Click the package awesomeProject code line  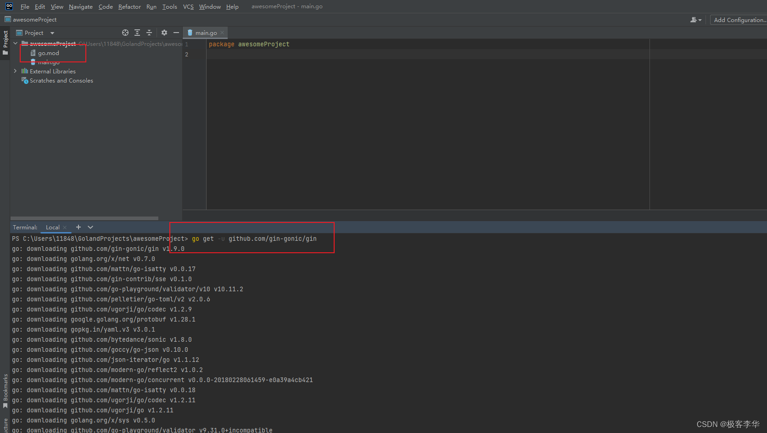tap(249, 44)
